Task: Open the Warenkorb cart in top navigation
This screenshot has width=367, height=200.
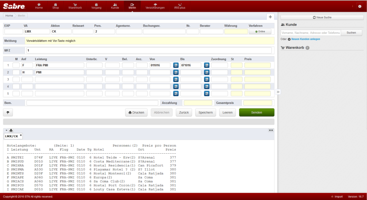Action: pos(75,6)
